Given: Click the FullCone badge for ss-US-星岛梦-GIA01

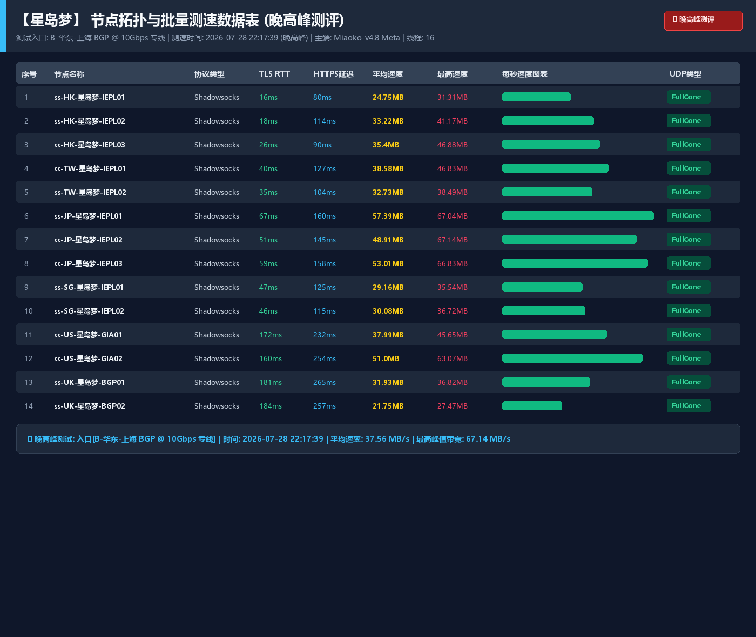Looking at the screenshot, I should tap(688, 335).
